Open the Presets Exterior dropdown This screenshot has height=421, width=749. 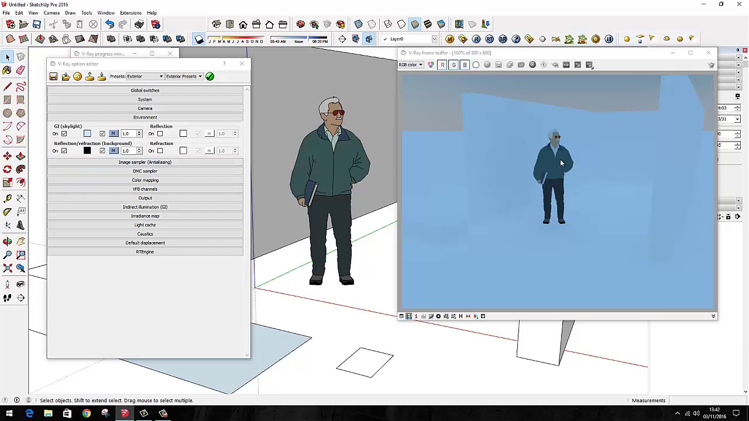(x=145, y=77)
